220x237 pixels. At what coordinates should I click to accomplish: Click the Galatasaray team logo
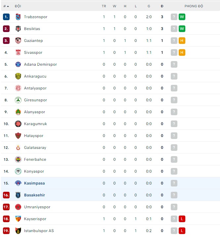pos(18,148)
